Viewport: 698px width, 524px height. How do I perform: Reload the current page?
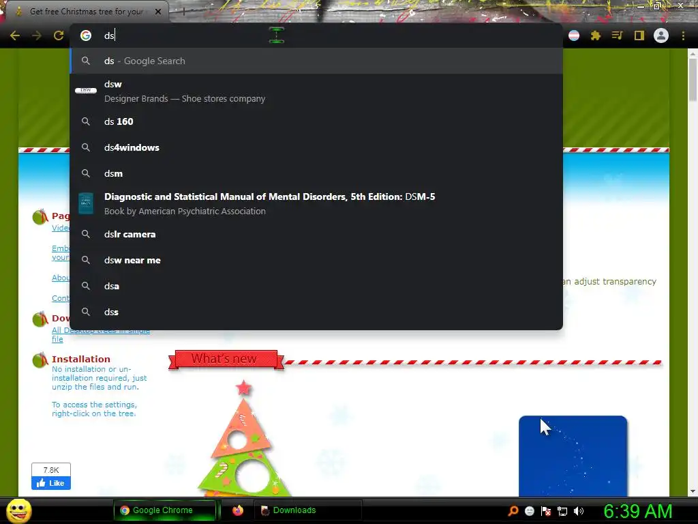point(59,35)
